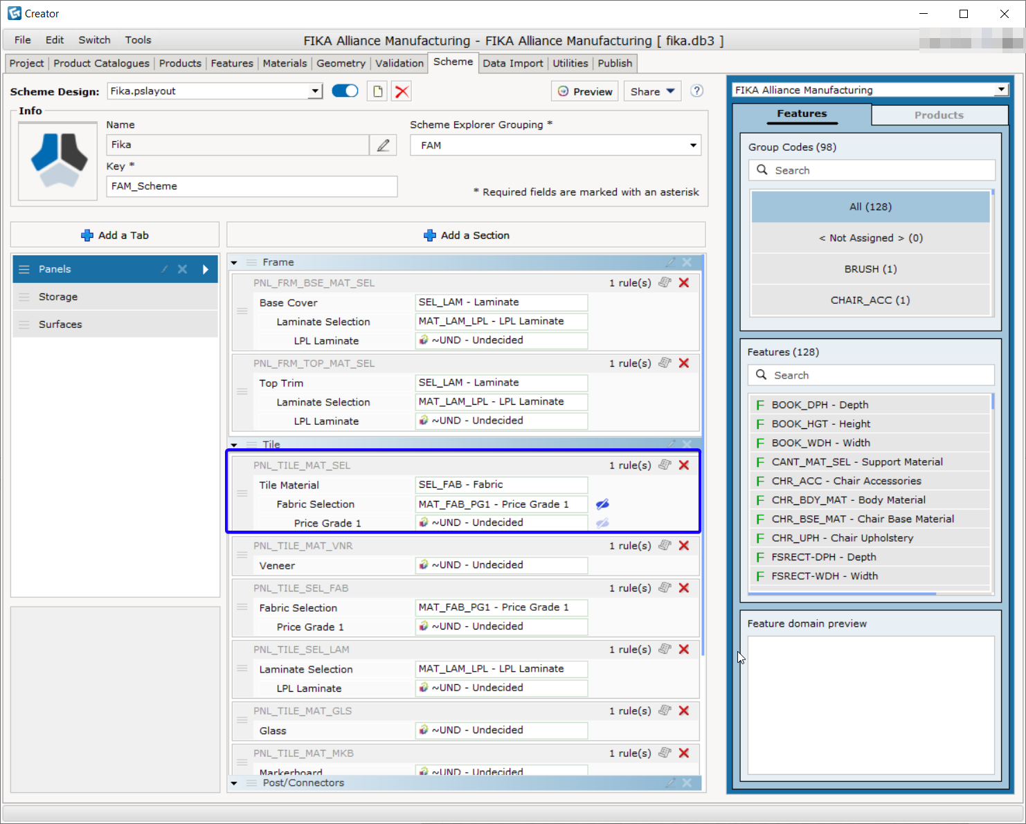Remove PNL_TILE_MAT_VNR with red X

pos(684,545)
